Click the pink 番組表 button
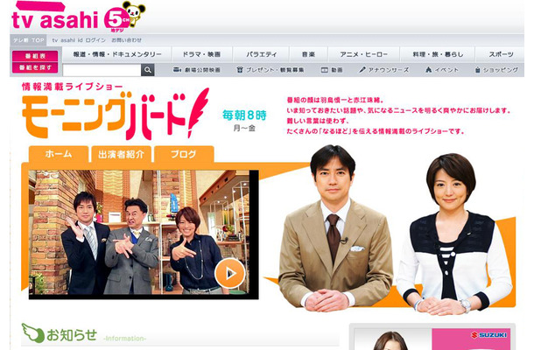Viewport: 534px width, 350px height. (x=35, y=56)
